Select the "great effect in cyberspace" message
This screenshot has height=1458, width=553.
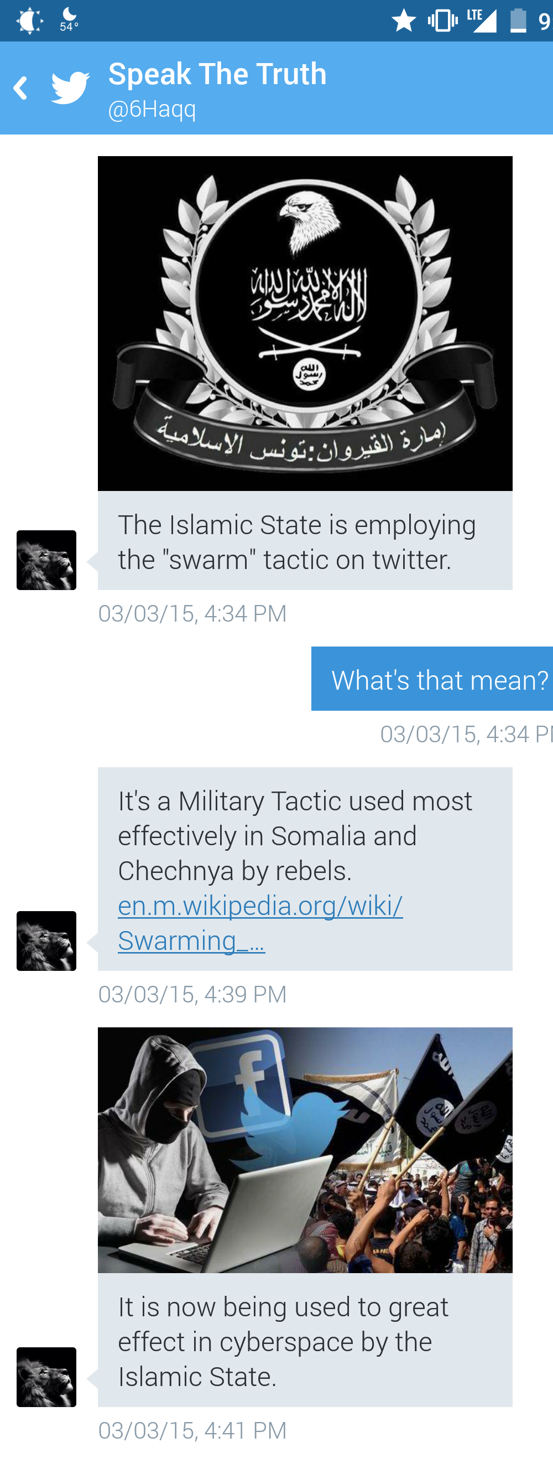point(305,1340)
